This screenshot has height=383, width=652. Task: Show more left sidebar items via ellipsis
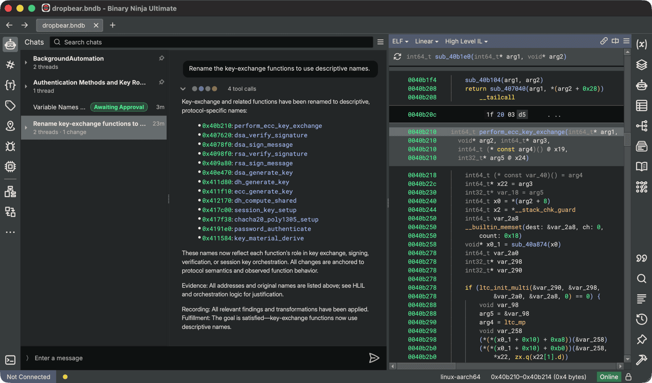10,232
